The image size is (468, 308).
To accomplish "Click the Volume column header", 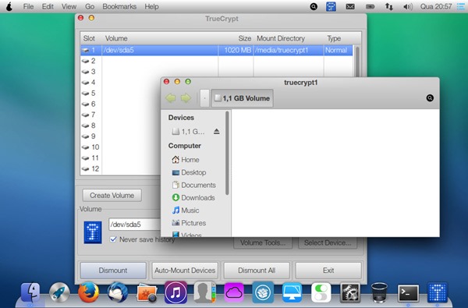I will point(116,38).
